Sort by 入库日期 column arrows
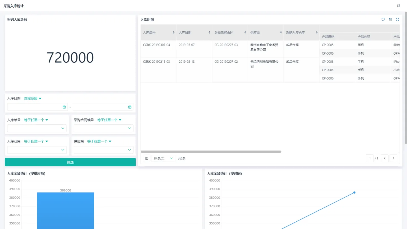Image resolution: width=407 pixels, height=229 pixels. pos(209,33)
